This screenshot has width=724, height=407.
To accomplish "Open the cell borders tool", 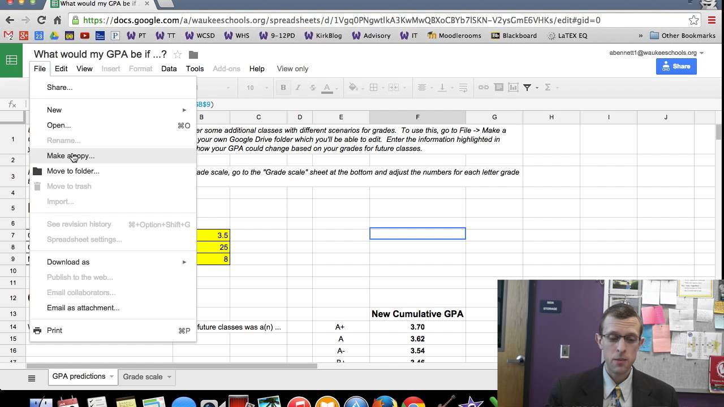I will tap(373, 88).
